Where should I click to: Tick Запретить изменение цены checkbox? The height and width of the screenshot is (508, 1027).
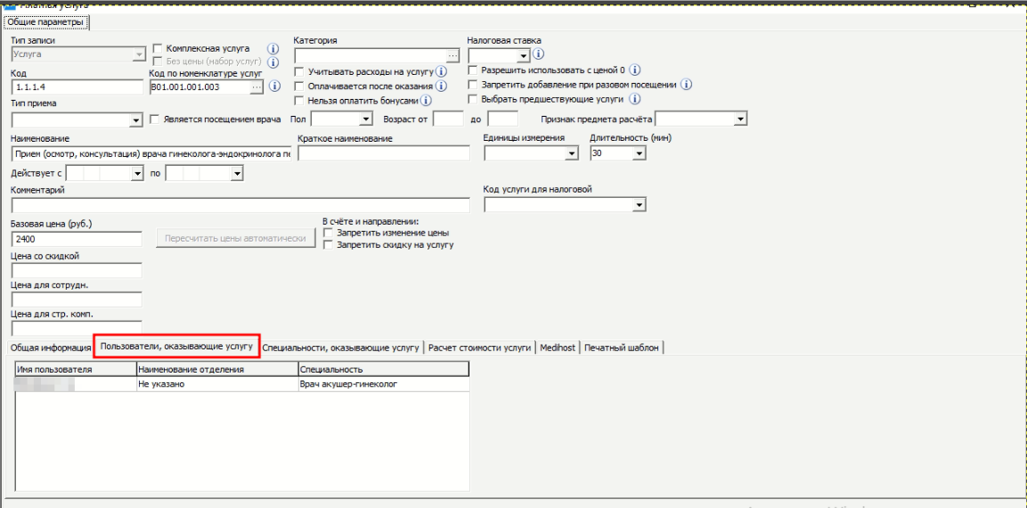click(330, 233)
